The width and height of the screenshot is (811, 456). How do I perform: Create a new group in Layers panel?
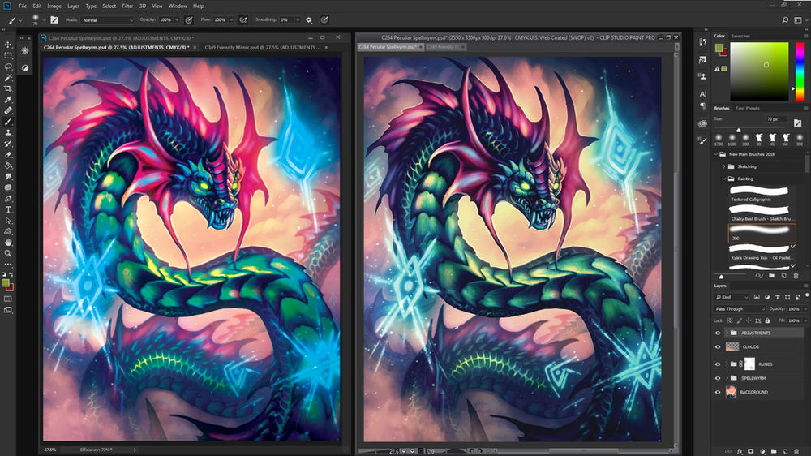[774, 451]
